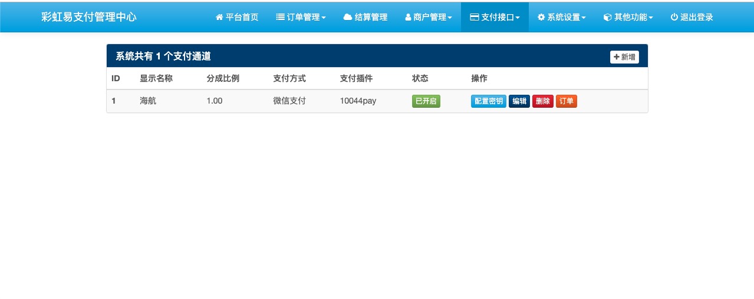The height and width of the screenshot is (299, 754).
Task: Select the 1.00 ratio cell
Action: (x=215, y=101)
